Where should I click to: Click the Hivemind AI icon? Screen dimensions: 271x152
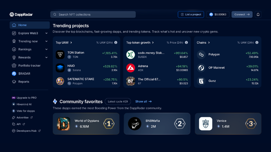pyautogui.click(x=14, y=104)
